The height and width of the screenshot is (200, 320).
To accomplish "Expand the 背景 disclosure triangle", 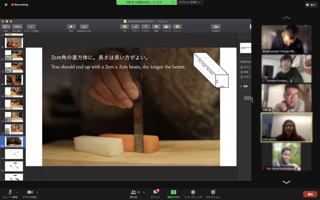I will click(x=241, y=86).
